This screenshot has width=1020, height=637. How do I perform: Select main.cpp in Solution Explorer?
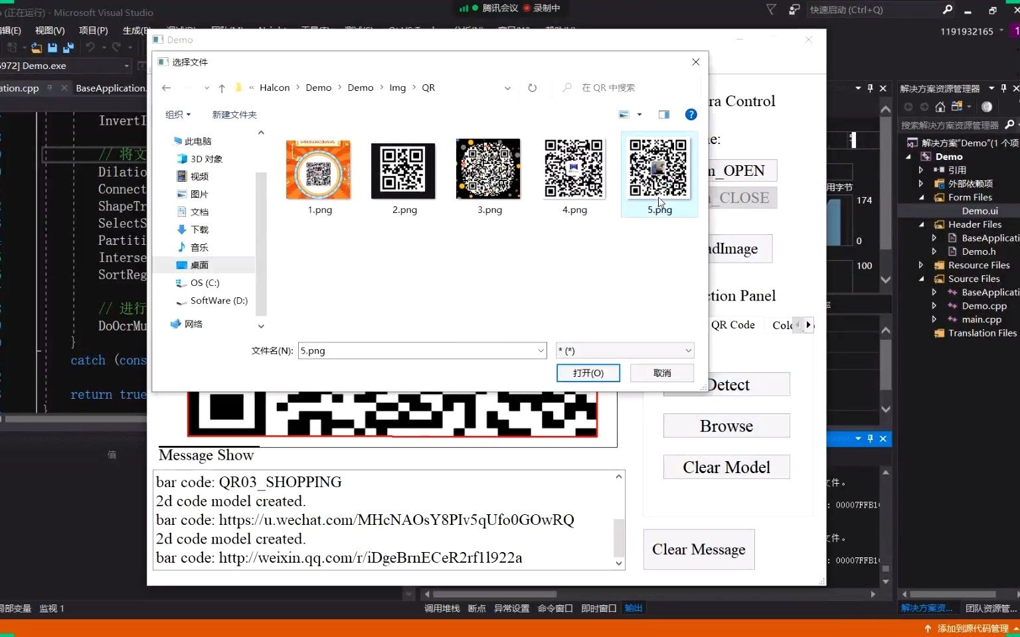(x=981, y=319)
